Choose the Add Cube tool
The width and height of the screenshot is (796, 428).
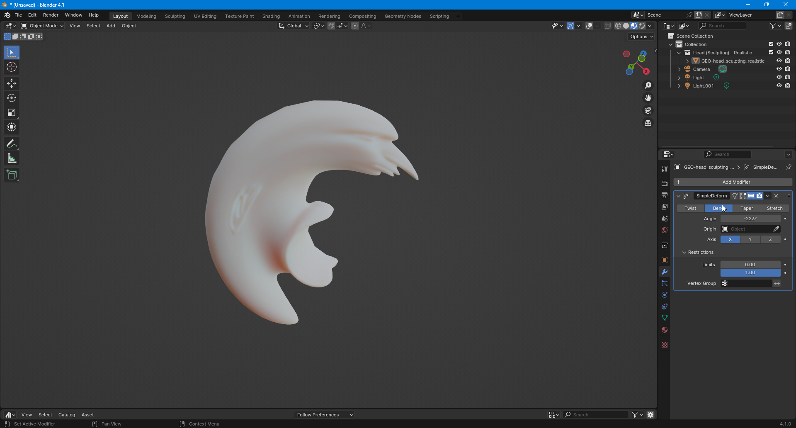[12, 175]
